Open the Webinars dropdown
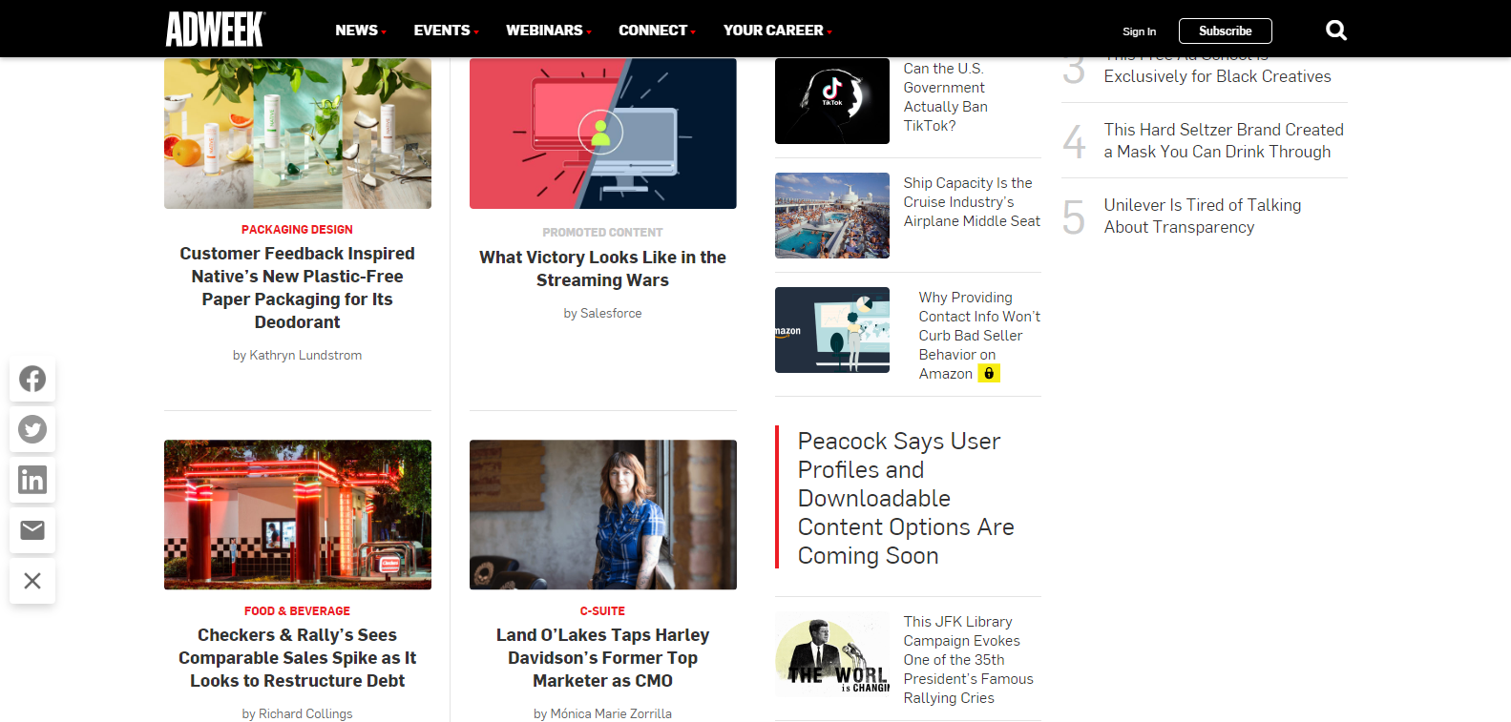This screenshot has height=722, width=1511. [x=548, y=31]
